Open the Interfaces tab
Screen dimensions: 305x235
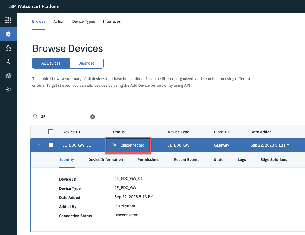(x=112, y=21)
